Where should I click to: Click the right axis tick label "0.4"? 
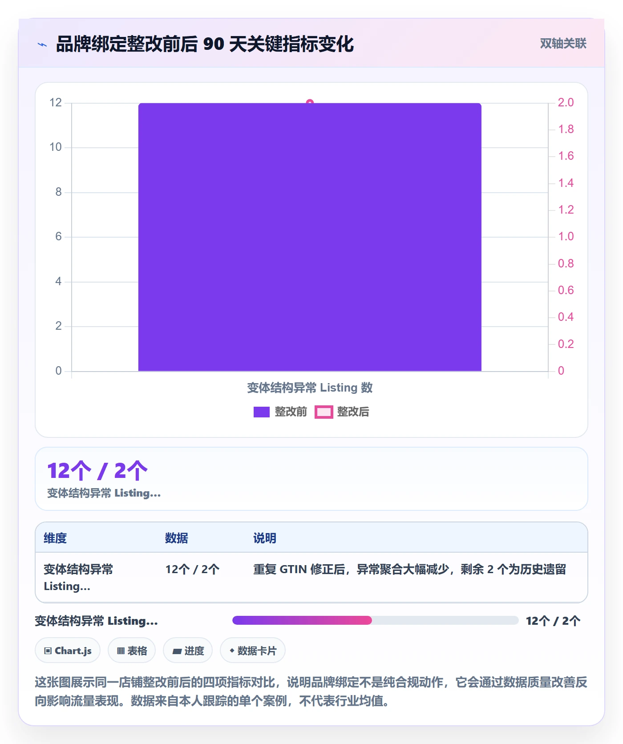(x=566, y=317)
